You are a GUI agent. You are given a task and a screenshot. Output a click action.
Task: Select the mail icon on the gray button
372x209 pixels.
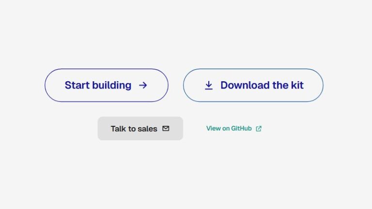point(166,128)
